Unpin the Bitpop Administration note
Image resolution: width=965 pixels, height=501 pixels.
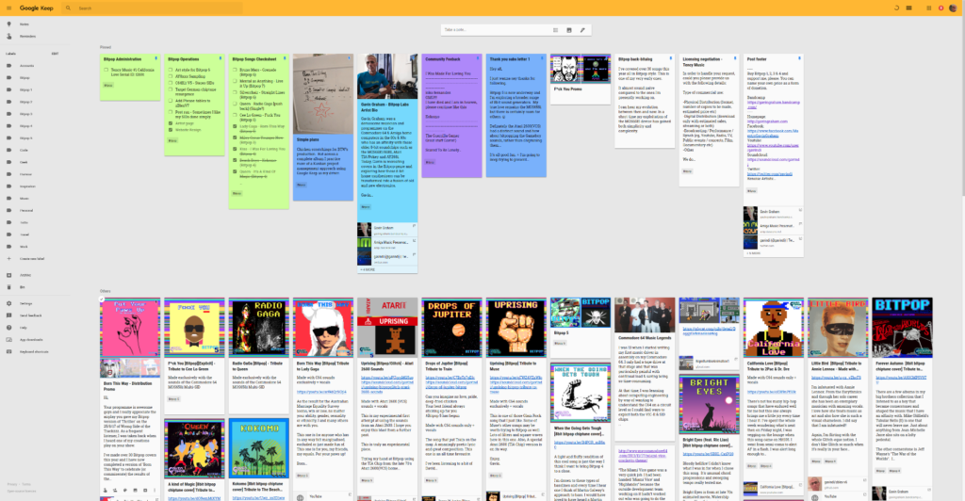point(156,58)
